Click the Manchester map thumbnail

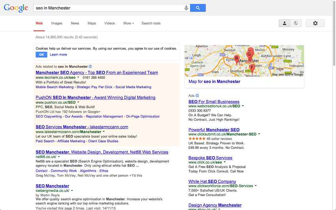point(244,61)
